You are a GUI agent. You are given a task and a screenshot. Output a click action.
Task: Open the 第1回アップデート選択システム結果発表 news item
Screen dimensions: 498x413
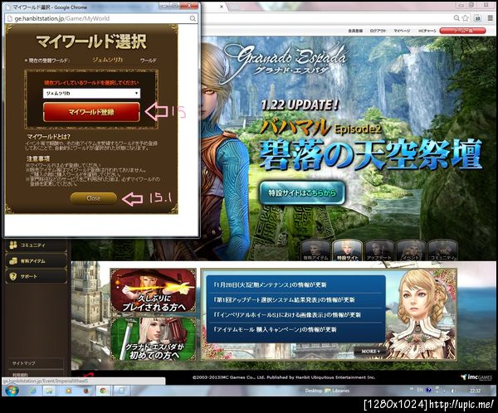pyautogui.click(x=284, y=299)
